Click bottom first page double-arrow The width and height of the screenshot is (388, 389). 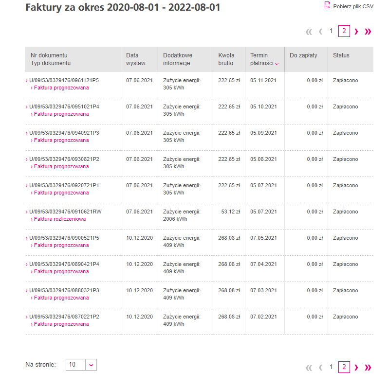(309, 368)
